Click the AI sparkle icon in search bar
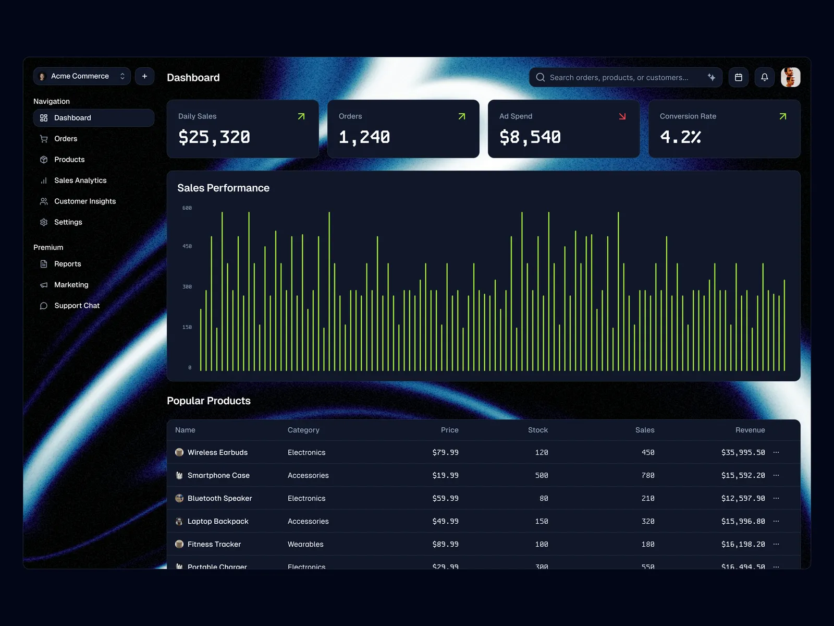 (x=711, y=77)
